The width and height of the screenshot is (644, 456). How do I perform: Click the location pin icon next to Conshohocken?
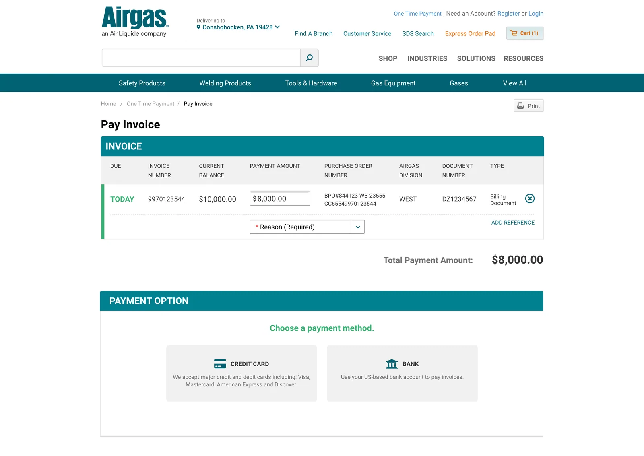click(198, 27)
